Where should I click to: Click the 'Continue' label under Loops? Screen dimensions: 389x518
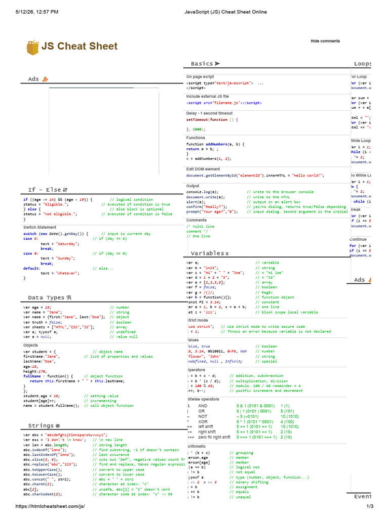358,239
